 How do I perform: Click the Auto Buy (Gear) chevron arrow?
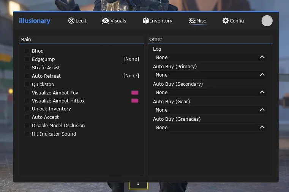(x=262, y=110)
